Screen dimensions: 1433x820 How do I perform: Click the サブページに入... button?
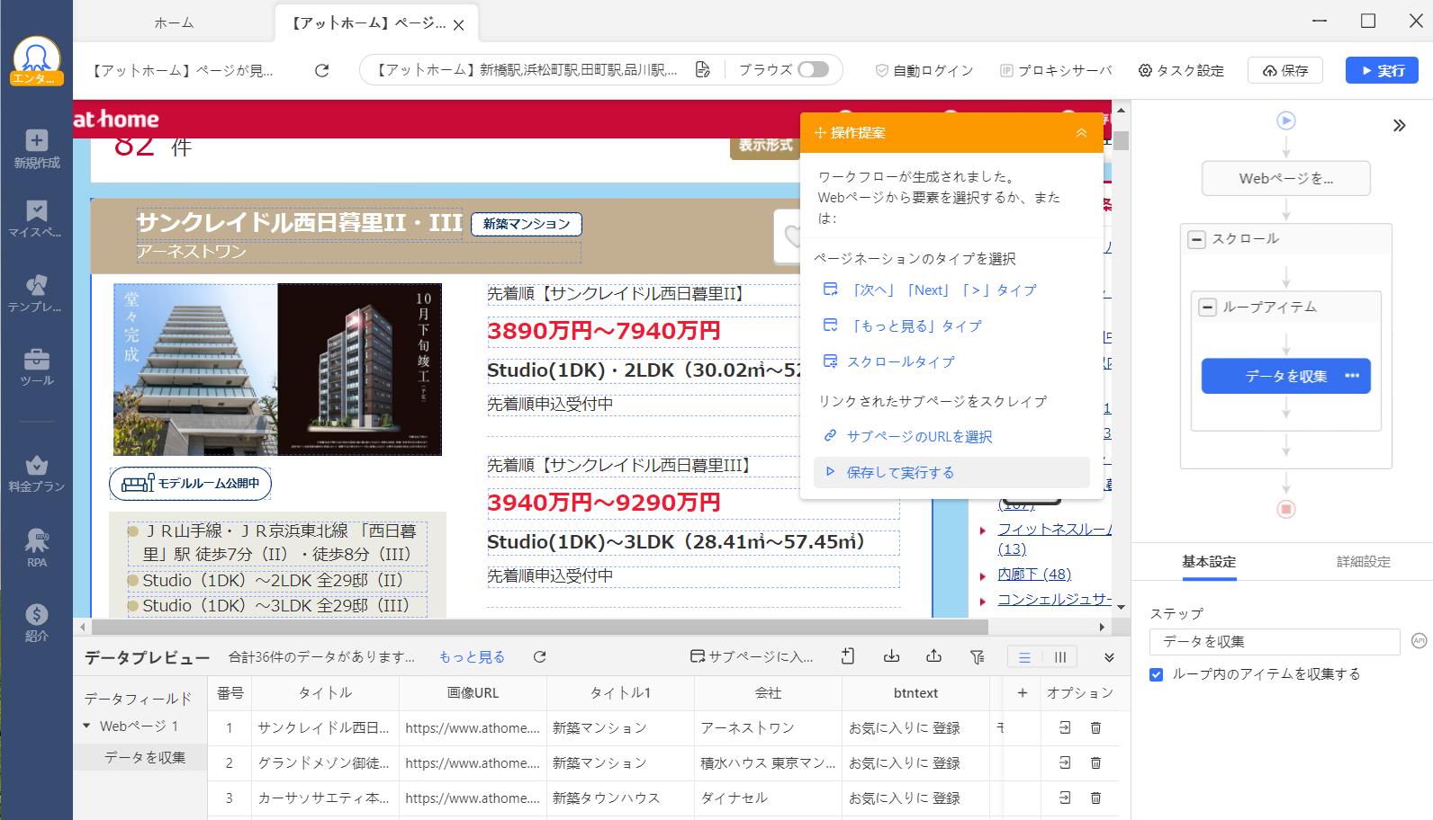[752, 657]
